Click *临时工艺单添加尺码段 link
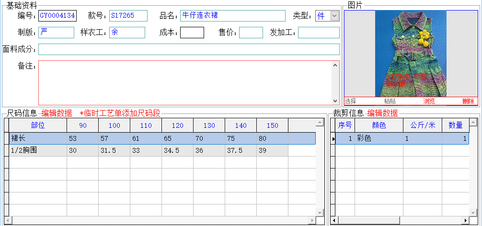 coord(120,113)
